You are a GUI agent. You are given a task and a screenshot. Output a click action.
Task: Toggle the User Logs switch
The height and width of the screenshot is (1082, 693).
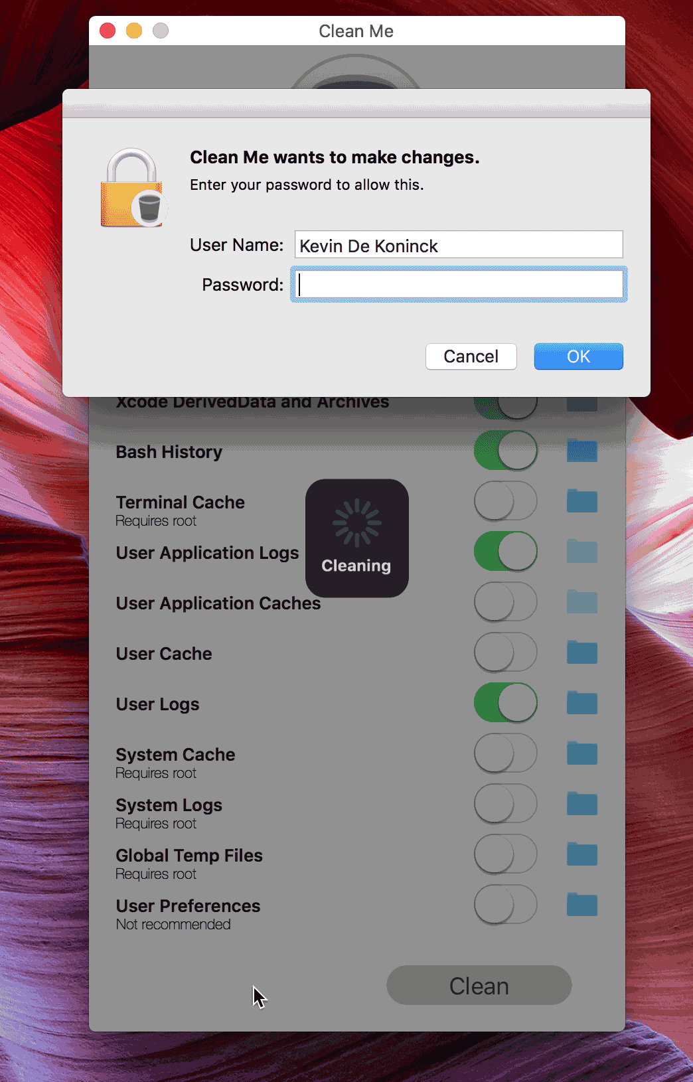[x=505, y=703]
